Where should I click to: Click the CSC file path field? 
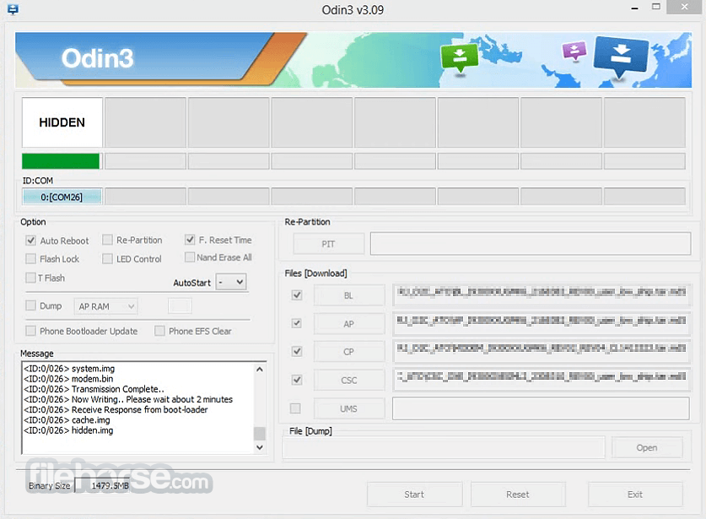(x=542, y=381)
